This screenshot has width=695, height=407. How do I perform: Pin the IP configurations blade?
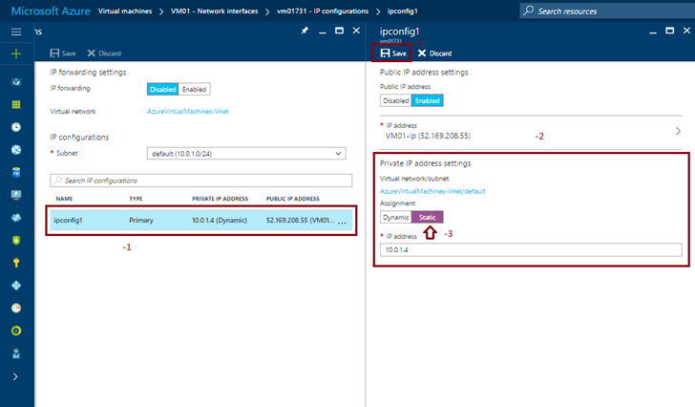point(305,31)
